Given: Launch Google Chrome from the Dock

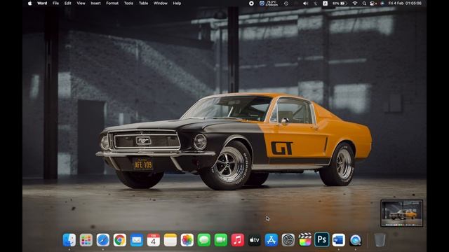Looking at the screenshot, I should (x=120, y=240).
